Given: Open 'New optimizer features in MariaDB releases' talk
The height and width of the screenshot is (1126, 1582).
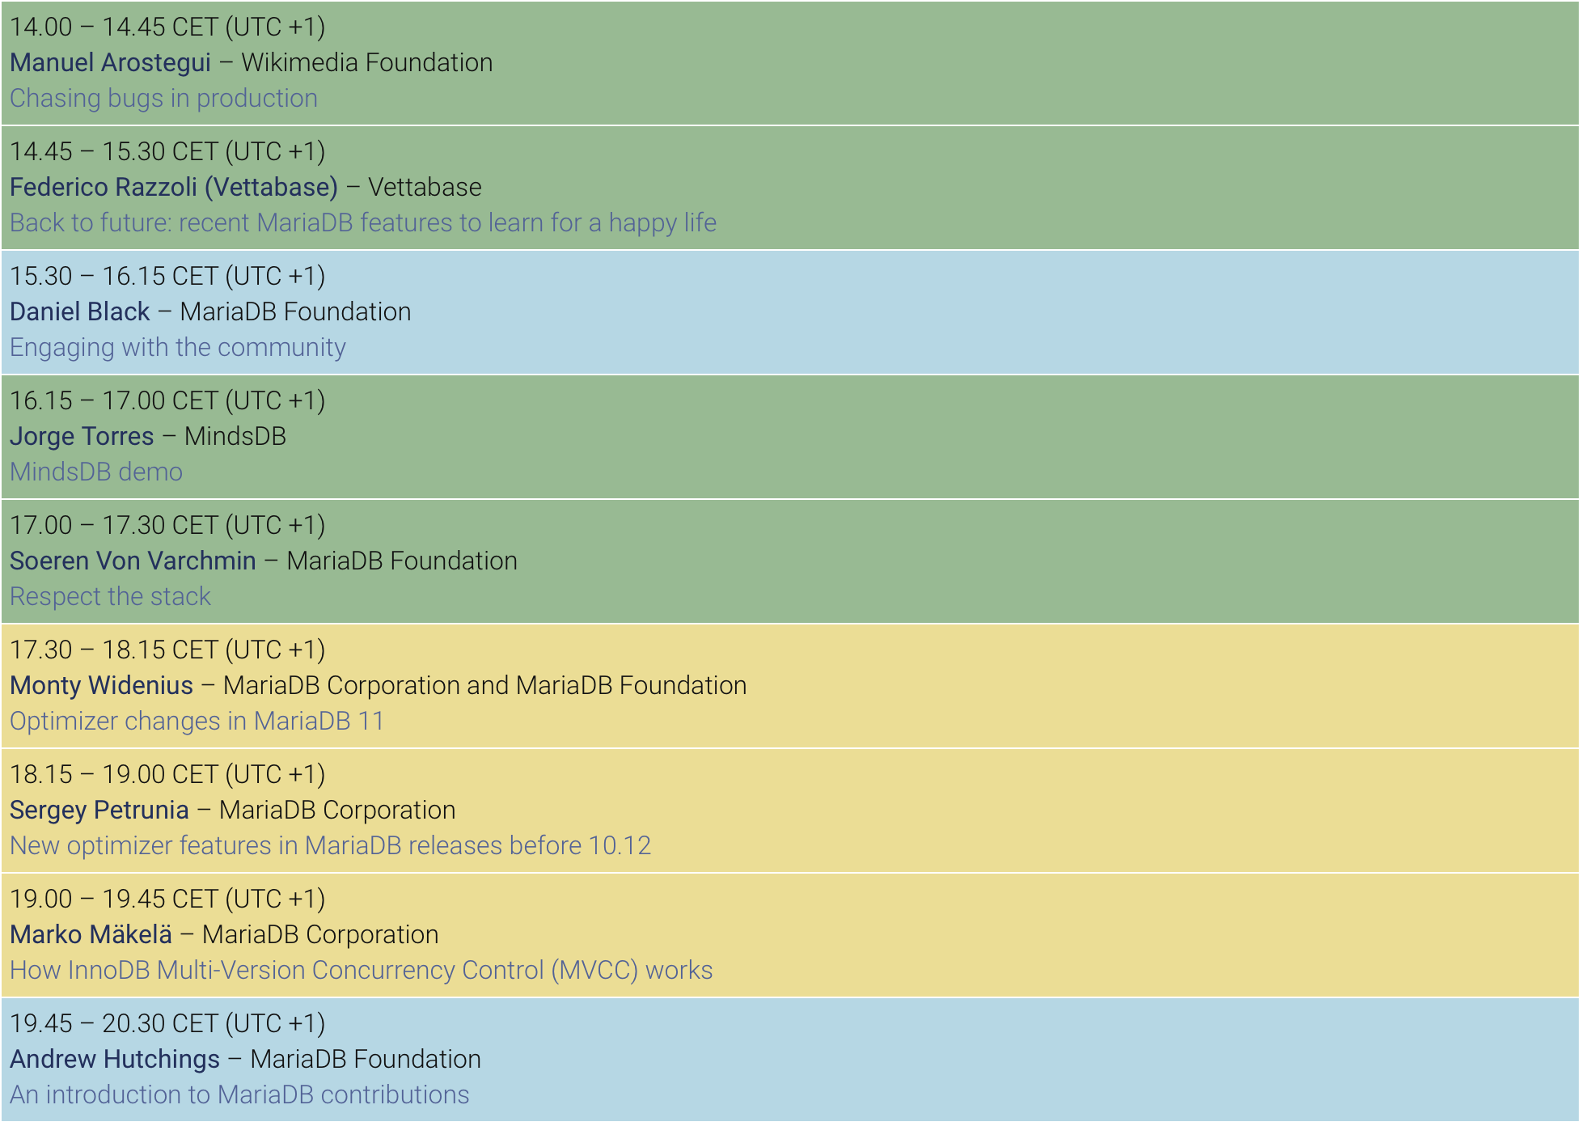Looking at the screenshot, I should [x=330, y=846].
